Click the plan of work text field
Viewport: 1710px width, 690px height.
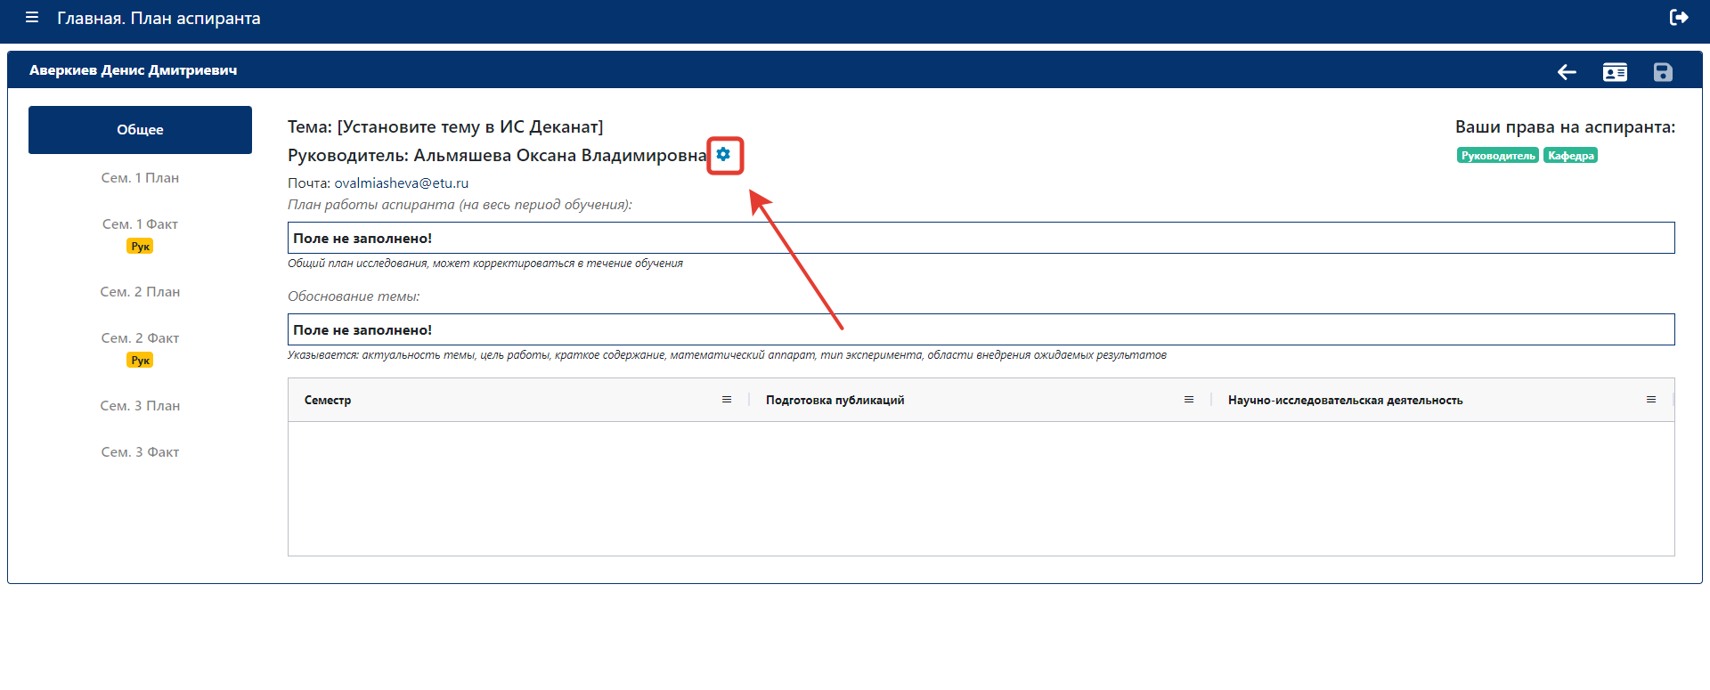click(x=981, y=238)
